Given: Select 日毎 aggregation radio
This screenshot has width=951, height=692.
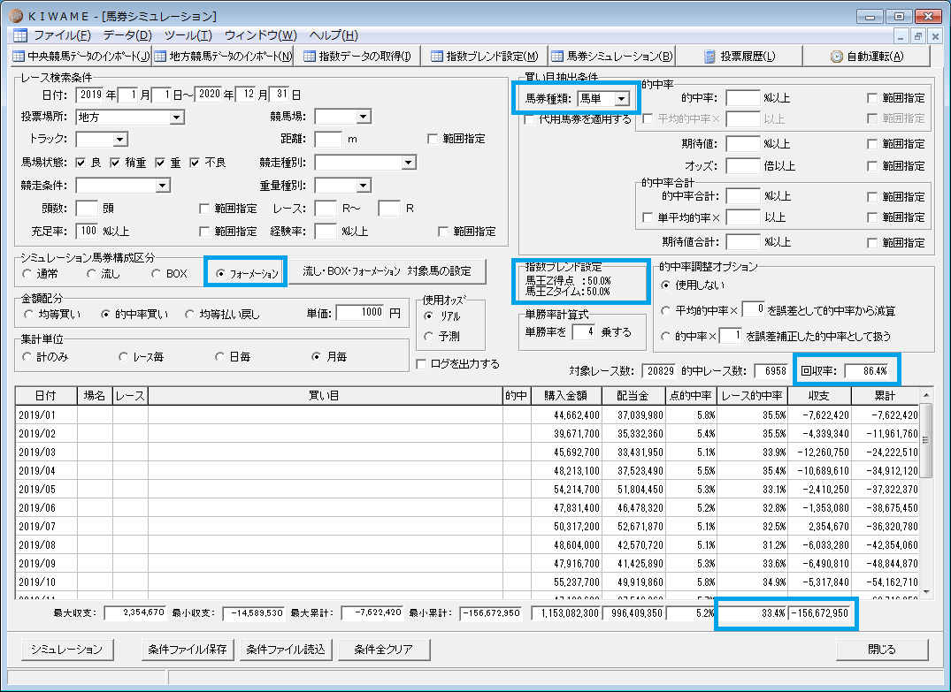Looking at the screenshot, I should pyautogui.click(x=219, y=357).
